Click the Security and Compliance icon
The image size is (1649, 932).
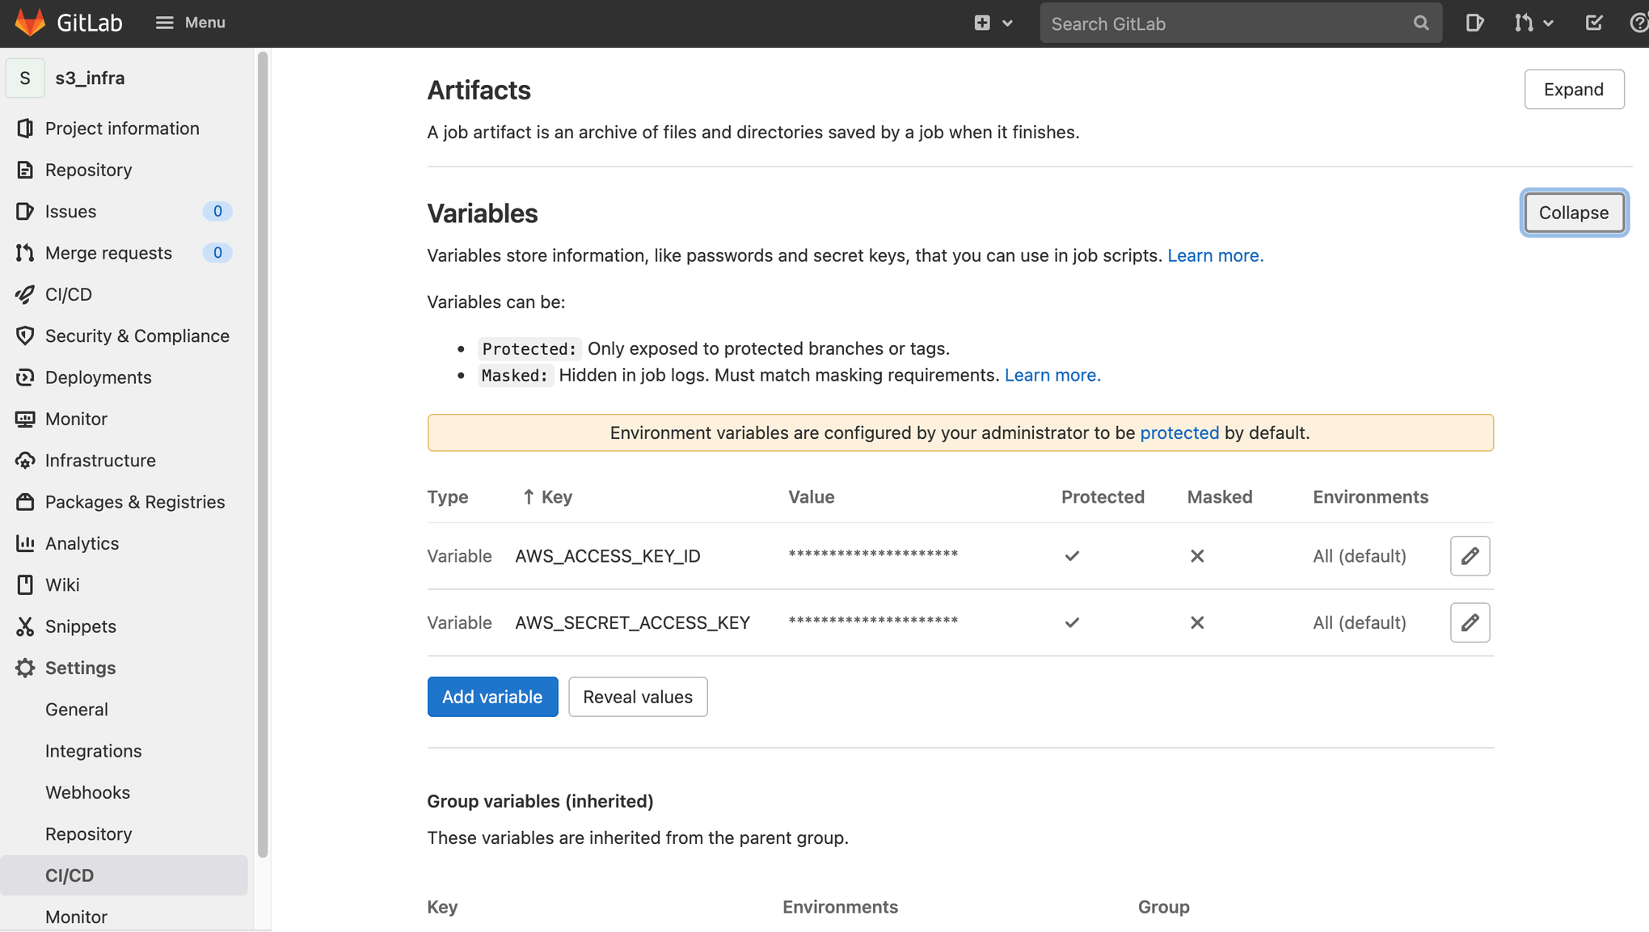[25, 335]
